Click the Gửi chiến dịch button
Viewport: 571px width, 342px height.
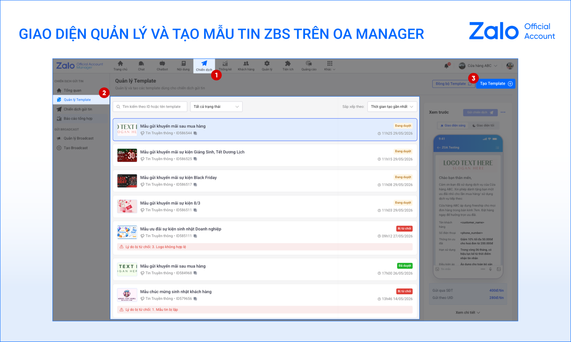[480, 112]
